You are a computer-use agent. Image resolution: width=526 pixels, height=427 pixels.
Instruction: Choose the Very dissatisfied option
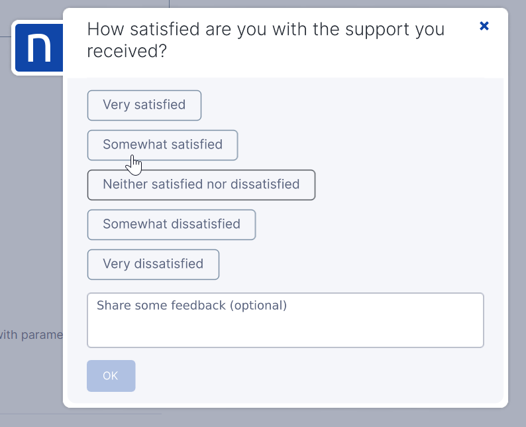(x=153, y=264)
